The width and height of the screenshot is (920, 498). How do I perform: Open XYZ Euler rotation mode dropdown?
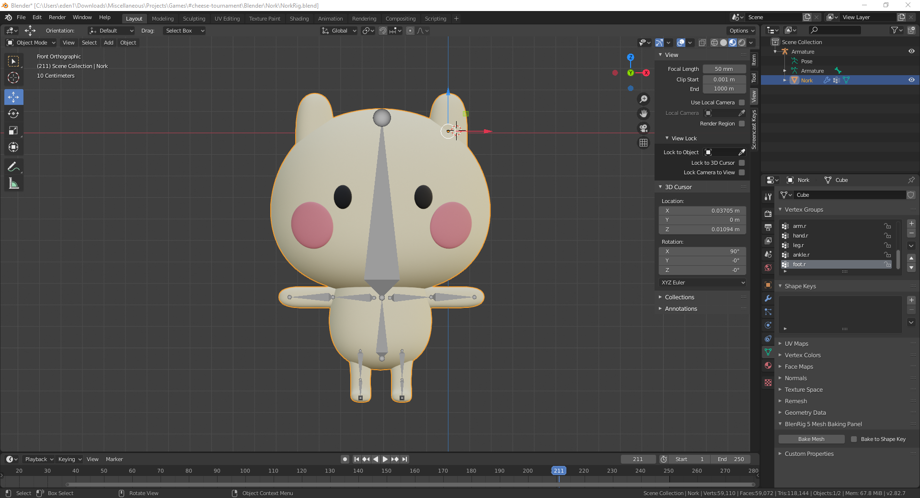[x=702, y=283]
